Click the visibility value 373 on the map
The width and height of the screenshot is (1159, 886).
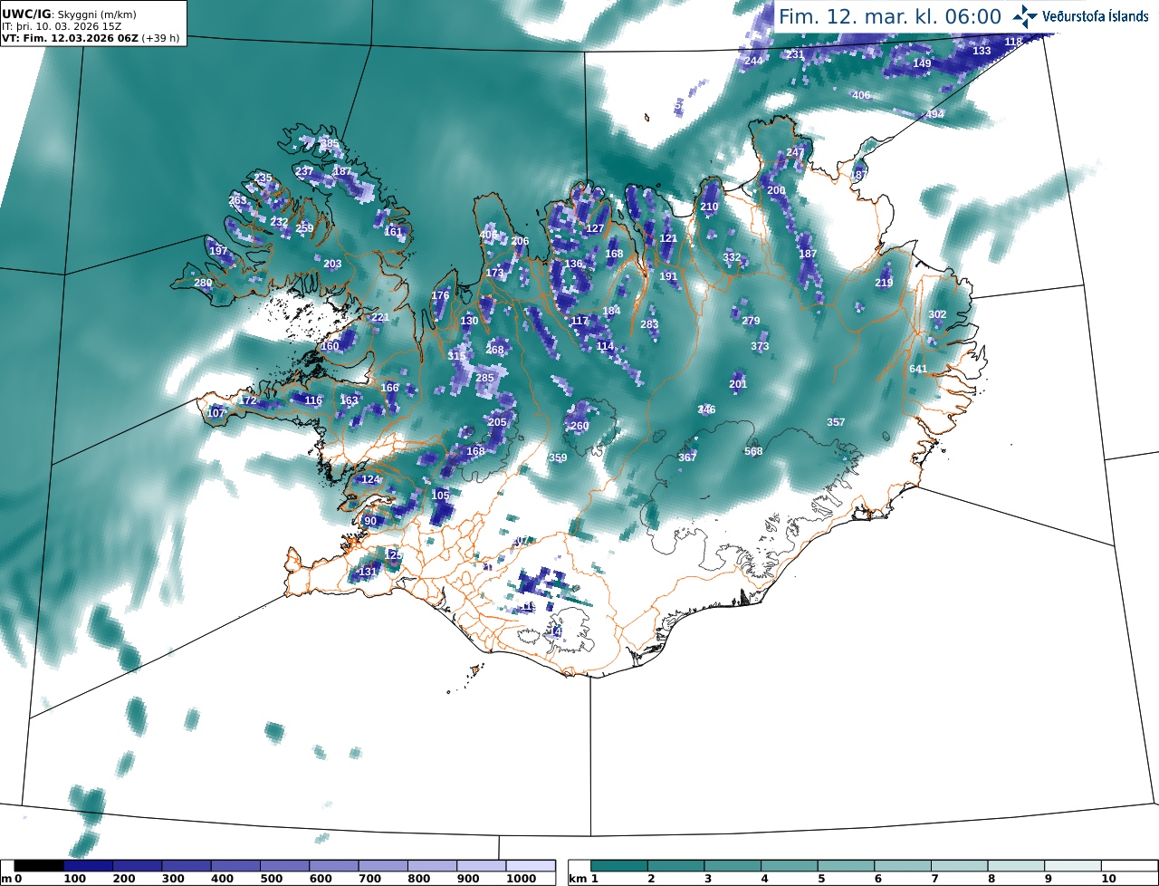[x=760, y=346]
